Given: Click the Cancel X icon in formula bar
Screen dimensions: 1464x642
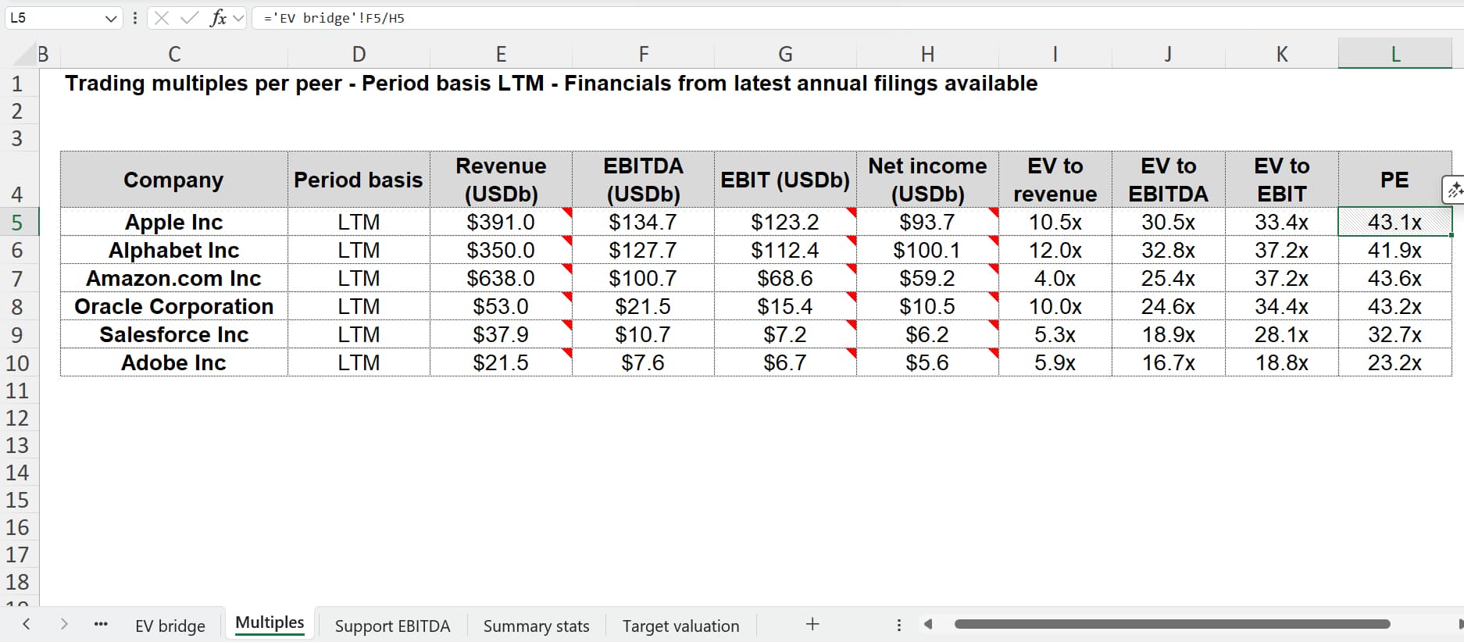Looking at the screenshot, I should pyautogui.click(x=162, y=18).
